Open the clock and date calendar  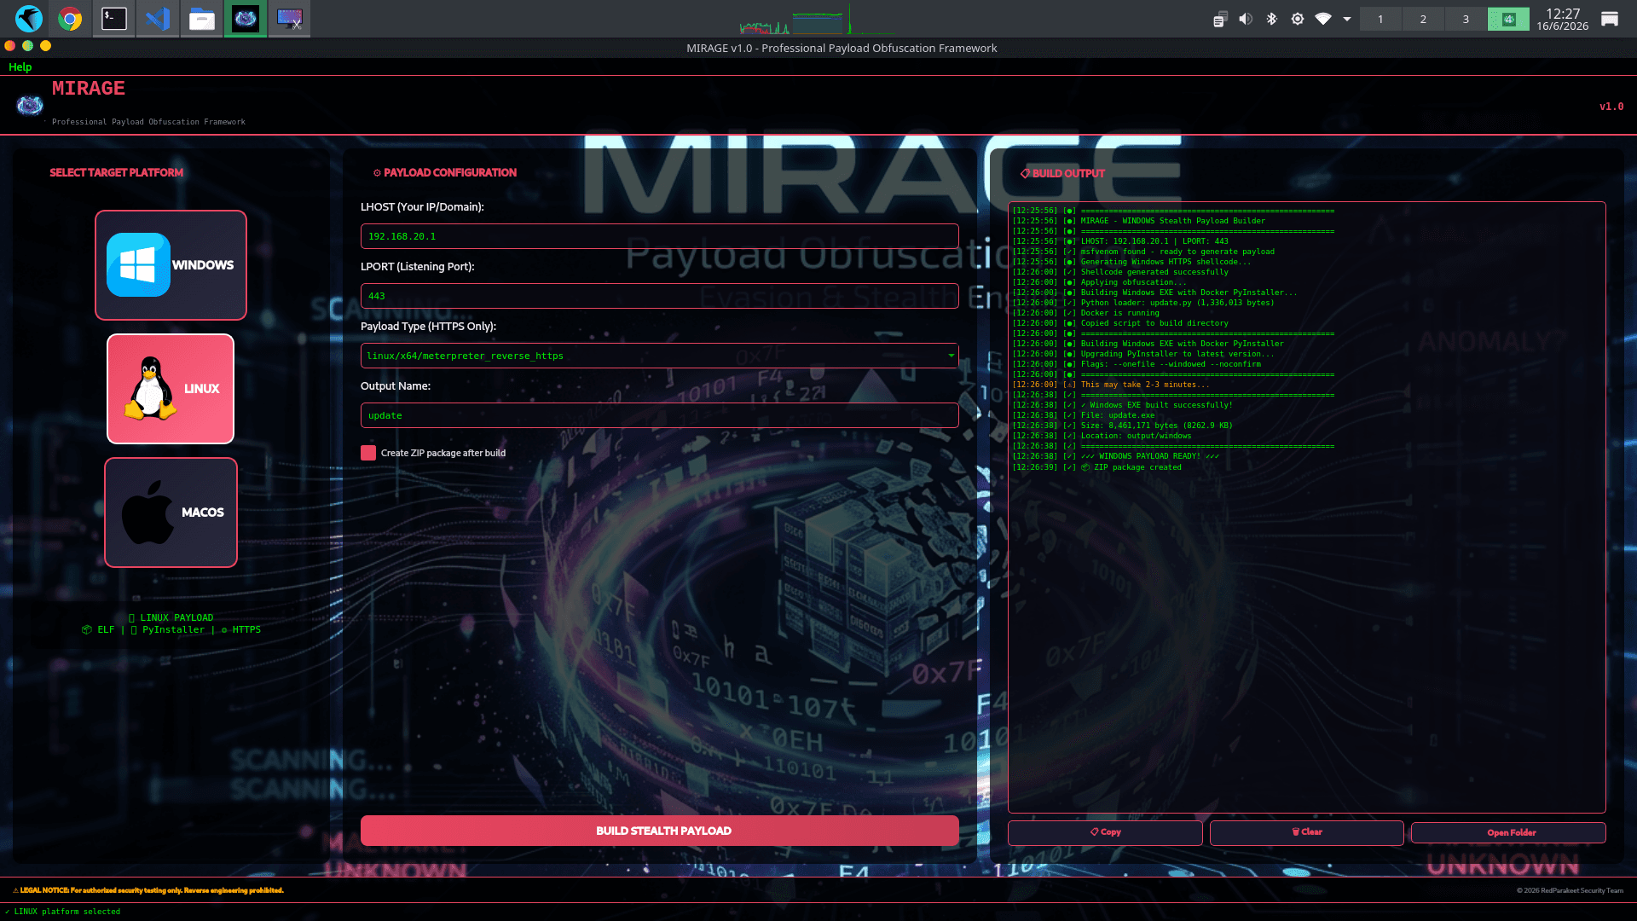coord(1562,19)
